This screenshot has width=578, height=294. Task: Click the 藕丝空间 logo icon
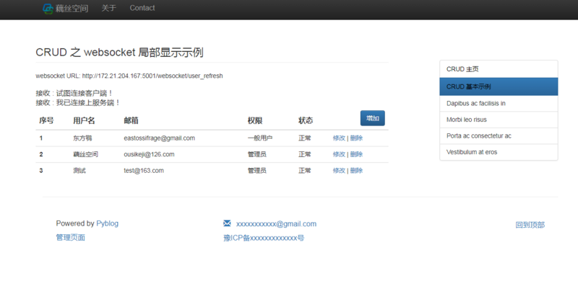pos(48,8)
